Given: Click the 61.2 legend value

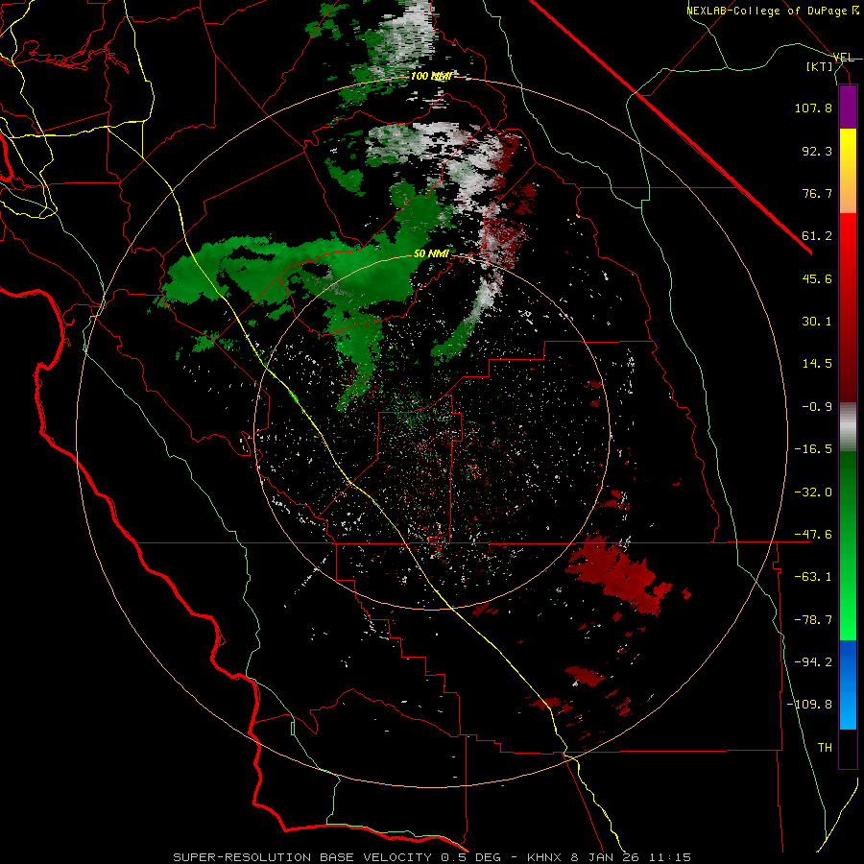Looking at the screenshot, I should coord(817,236).
